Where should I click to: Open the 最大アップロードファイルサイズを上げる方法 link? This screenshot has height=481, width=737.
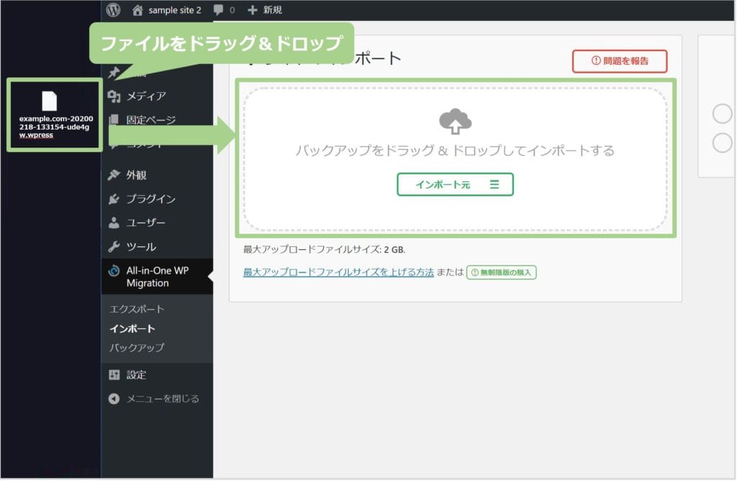[x=338, y=272]
